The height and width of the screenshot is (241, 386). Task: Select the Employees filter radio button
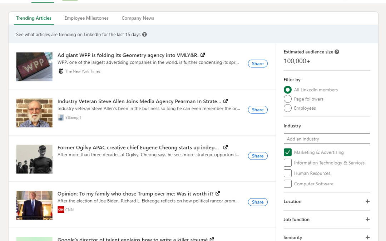[287, 108]
